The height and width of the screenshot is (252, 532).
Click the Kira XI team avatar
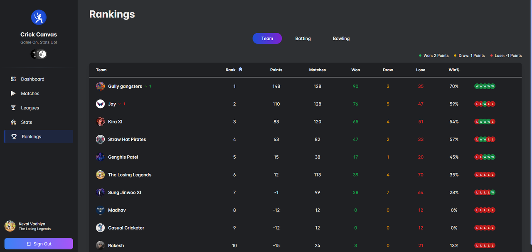click(101, 122)
